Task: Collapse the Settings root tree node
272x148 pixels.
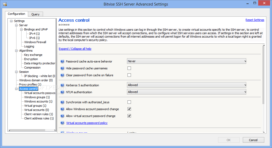Action: pyautogui.click(x=11, y=21)
